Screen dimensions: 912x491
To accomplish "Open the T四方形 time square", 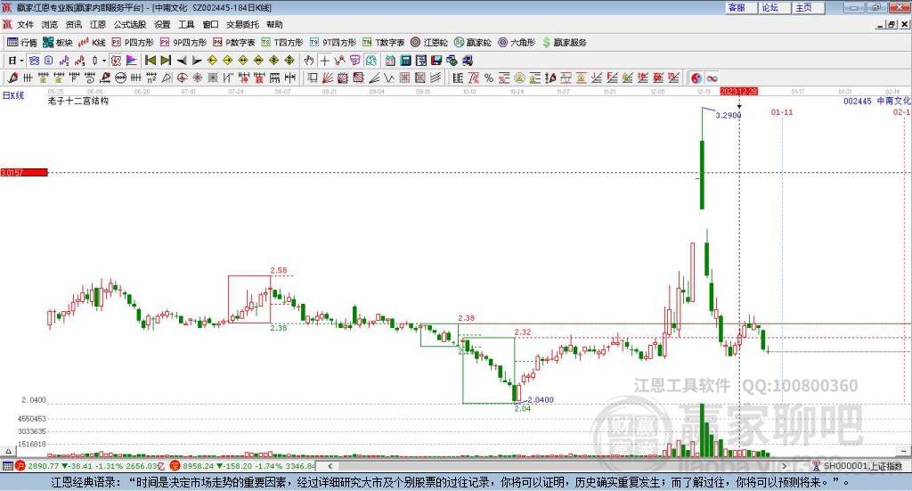I will point(282,43).
